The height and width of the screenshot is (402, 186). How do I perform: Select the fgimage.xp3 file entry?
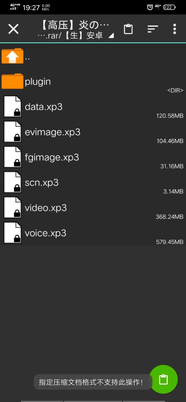point(93,158)
